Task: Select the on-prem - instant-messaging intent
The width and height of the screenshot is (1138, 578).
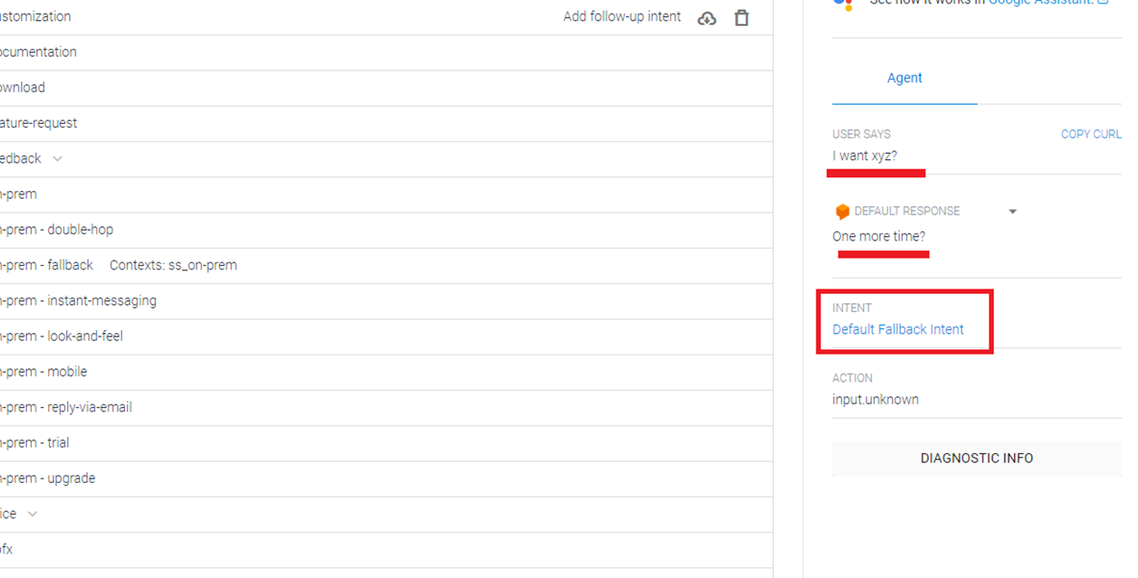Action: click(x=79, y=300)
